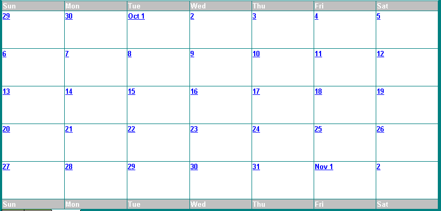The width and height of the screenshot is (441, 211).
Task: Click date link 17 under Thu
Action: (x=256, y=92)
